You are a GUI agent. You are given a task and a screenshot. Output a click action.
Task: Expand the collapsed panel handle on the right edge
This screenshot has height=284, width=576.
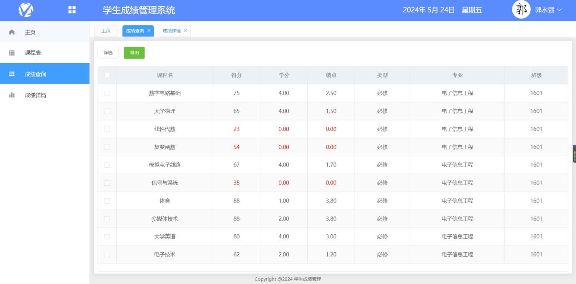(574, 153)
